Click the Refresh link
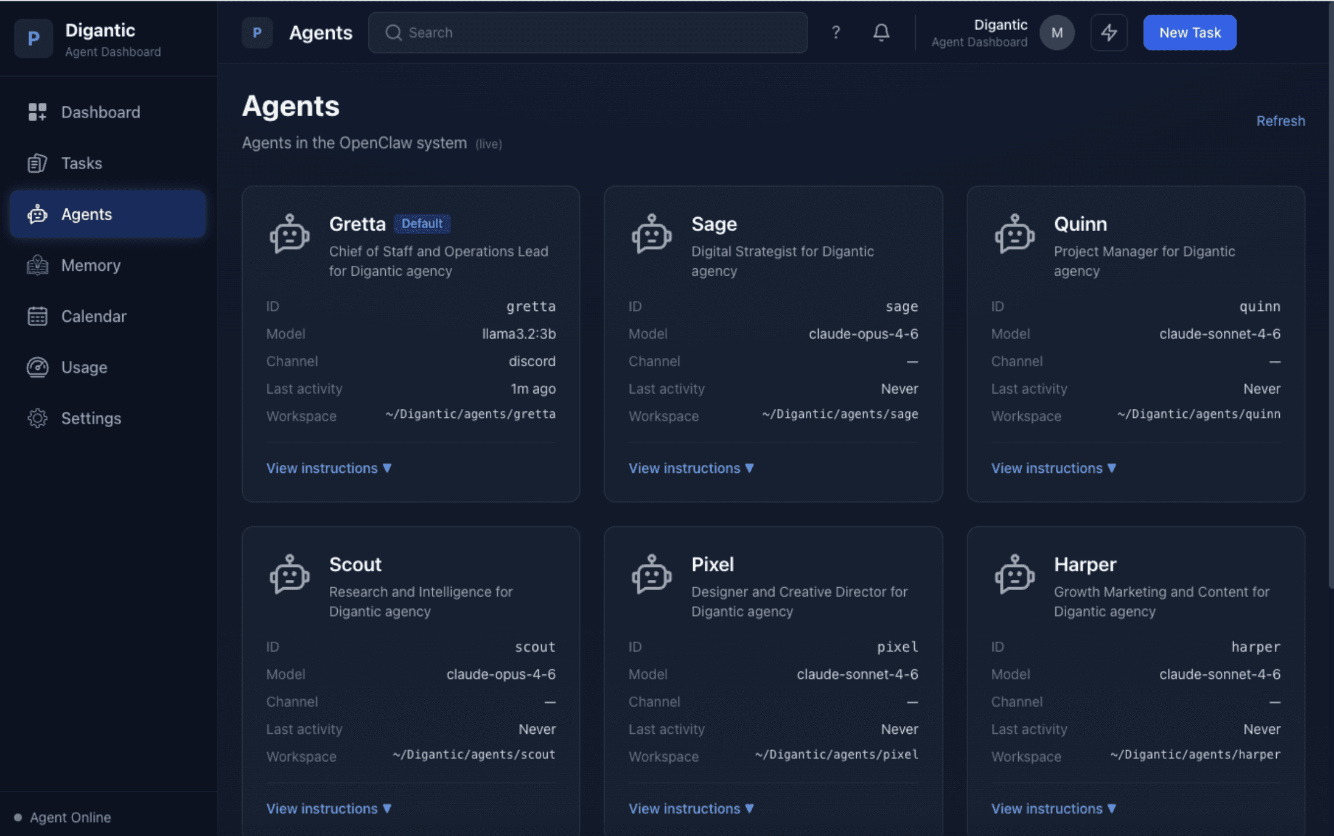 [x=1280, y=120]
